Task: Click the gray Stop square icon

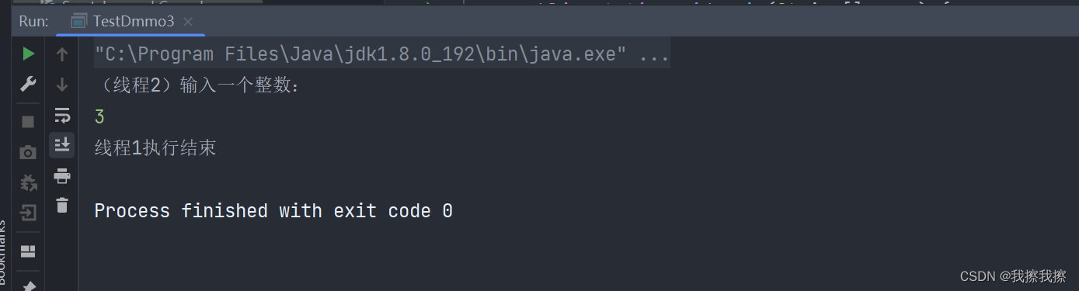Action: pos(28,122)
